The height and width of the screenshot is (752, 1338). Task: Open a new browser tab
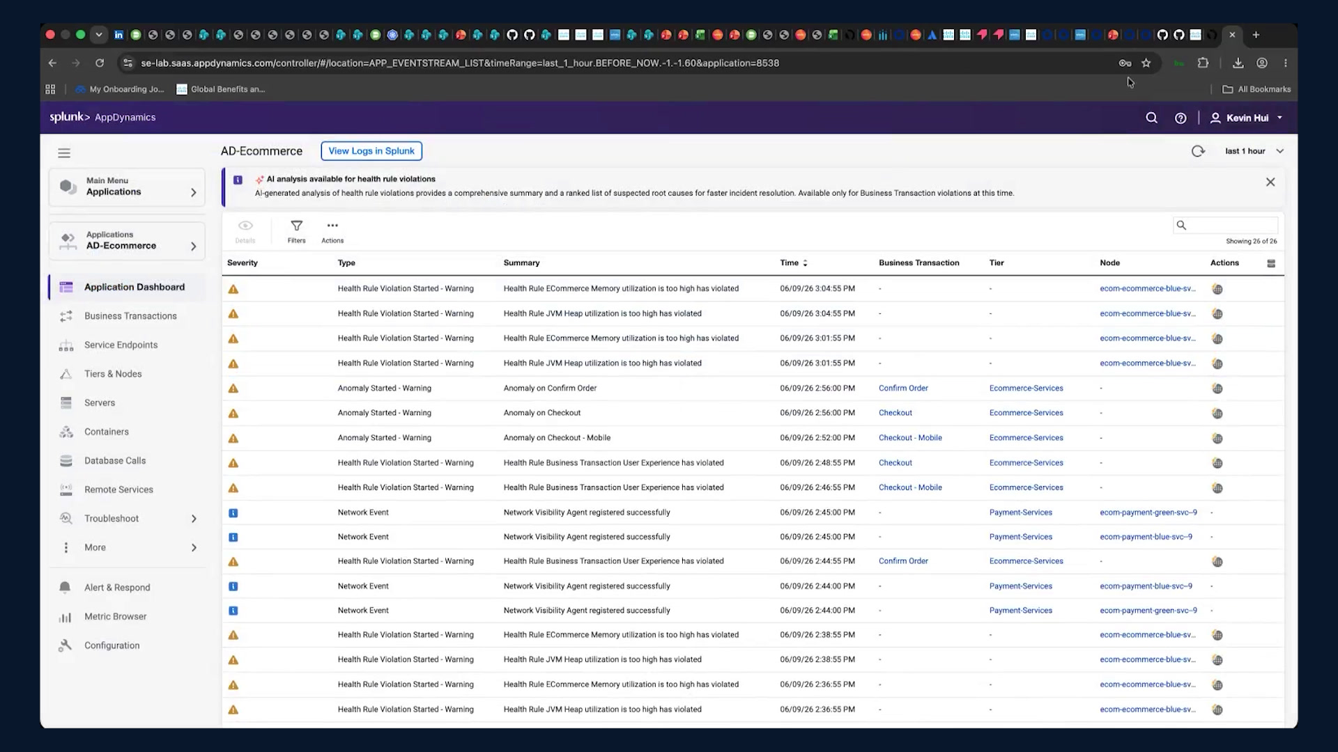1256,35
